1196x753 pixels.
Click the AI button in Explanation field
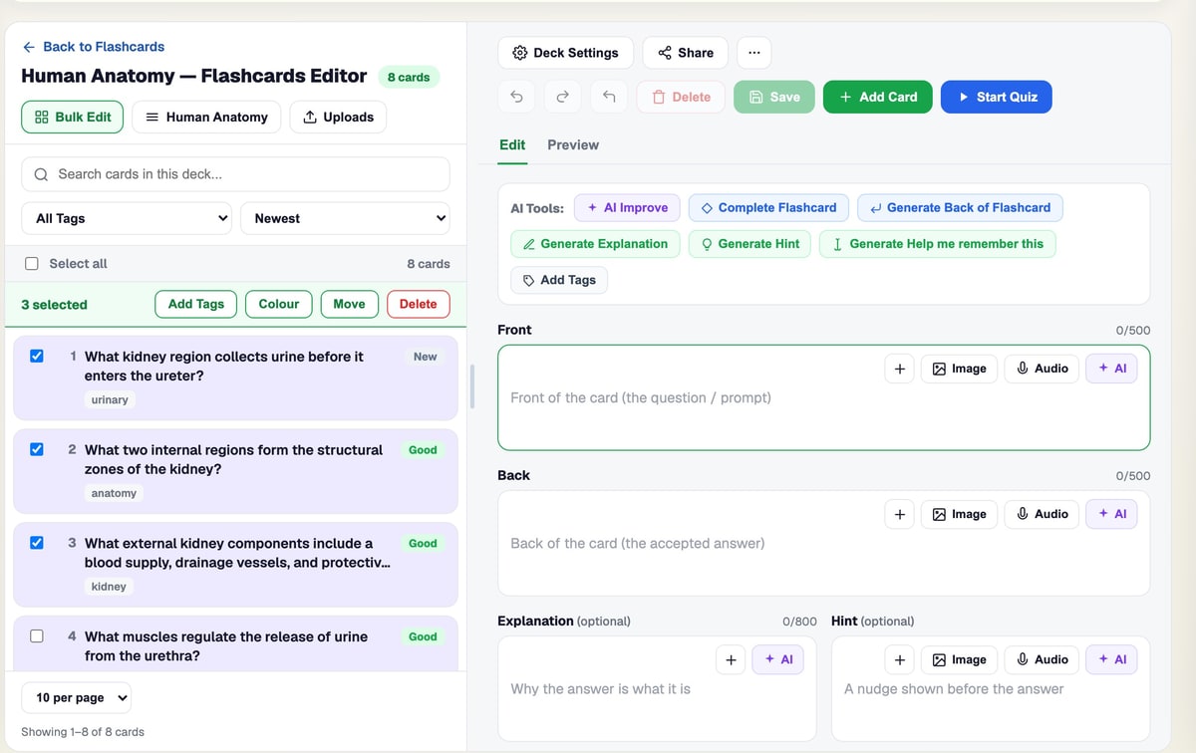tap(778, 659)
